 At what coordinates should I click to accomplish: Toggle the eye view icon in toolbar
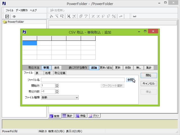pos(14,17)
